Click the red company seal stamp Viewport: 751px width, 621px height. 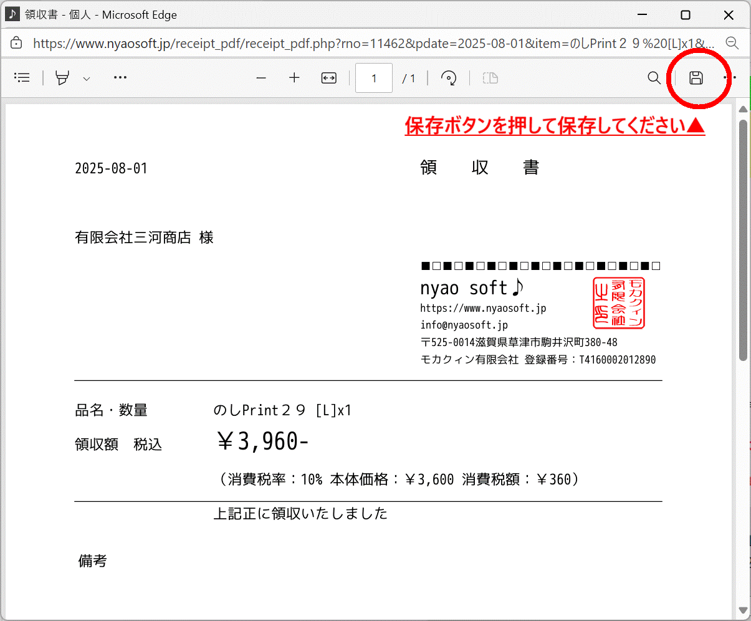click(x=618, y=303)
